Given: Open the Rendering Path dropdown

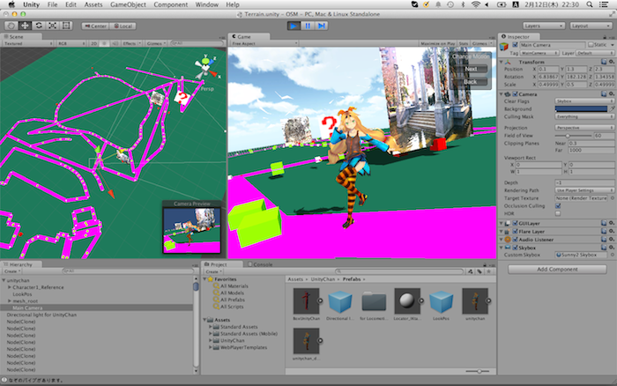Looking at the screenshot, I should [584, 190].
